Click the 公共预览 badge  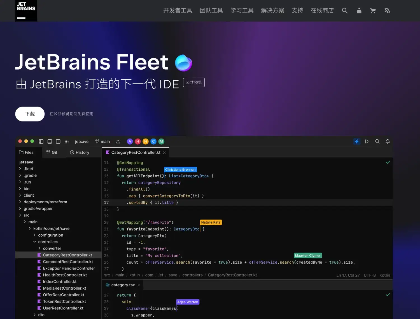pyautogui.click(x=194, y=82)
